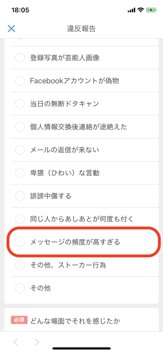Viewport: 163px width, 353px height.
Task: Tap the 18:05 clock in status bar
Action: coord(20,10)
